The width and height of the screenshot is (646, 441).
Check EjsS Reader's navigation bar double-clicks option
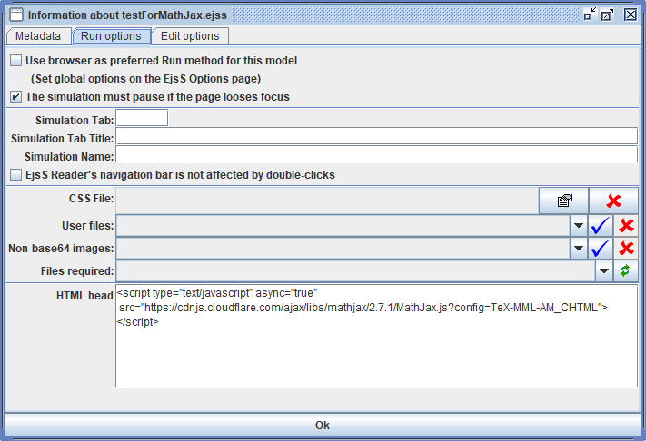tap(16, 175)
